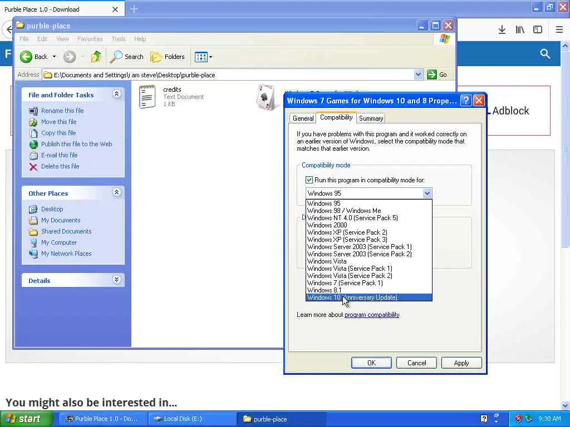The width and height of the screenshot is (570, 427).
Task: Open Back button history dropdown arrow
Action: [x=54, y=57]
